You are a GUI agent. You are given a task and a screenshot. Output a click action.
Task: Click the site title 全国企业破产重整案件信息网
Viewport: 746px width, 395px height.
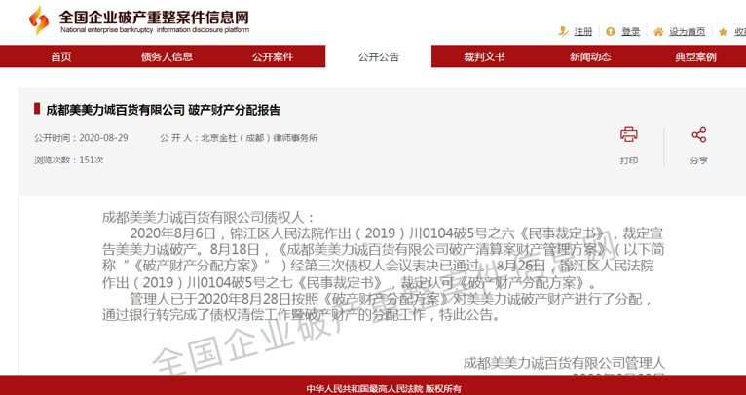pos(154,18)
